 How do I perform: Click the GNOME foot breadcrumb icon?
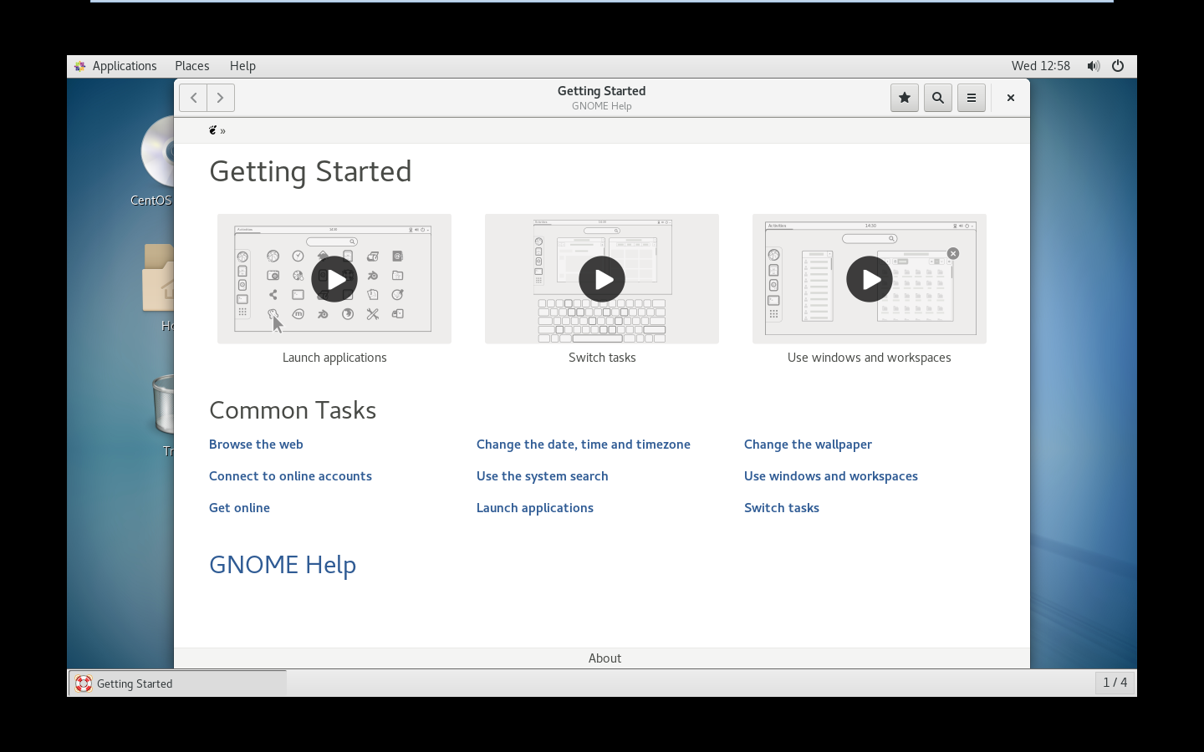pos(213,130)
